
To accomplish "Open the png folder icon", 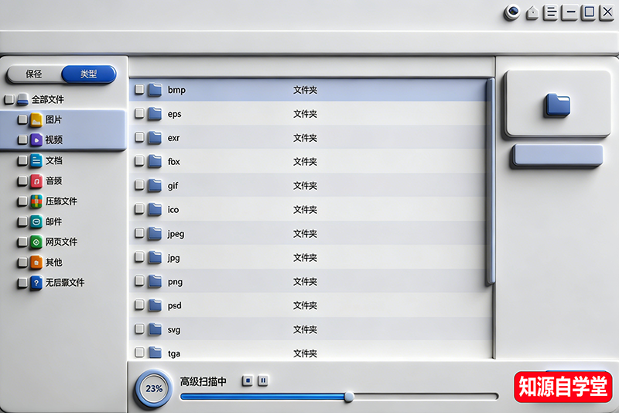I will coord(155,281).
